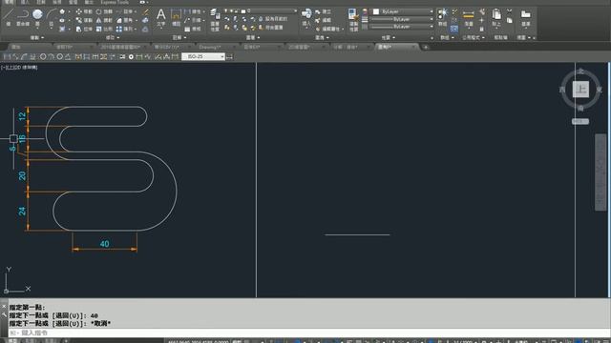
Task: Switch to the Start (開始) file tab
Action: tap(15, 47)
